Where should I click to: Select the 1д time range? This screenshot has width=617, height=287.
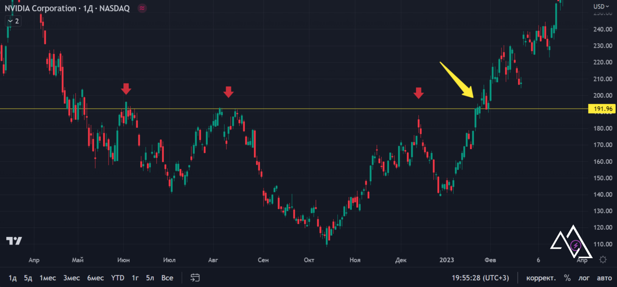click(13, 278)
